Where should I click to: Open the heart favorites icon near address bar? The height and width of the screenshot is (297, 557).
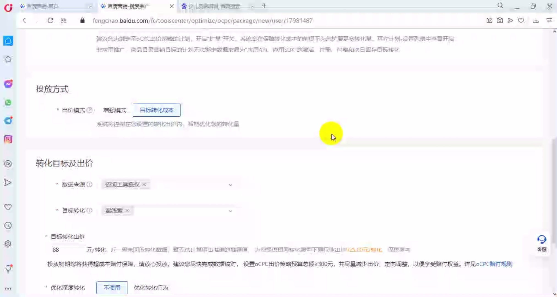pos(521,20)
